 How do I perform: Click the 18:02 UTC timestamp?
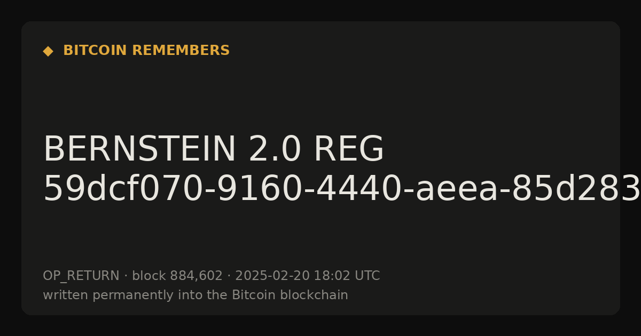(x=347, y=276)
